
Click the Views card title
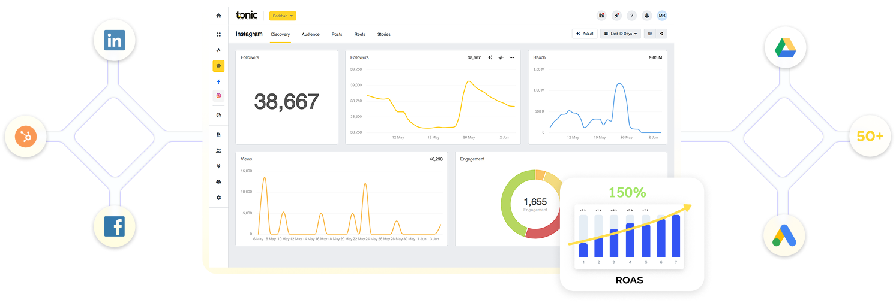coord(247,159)
